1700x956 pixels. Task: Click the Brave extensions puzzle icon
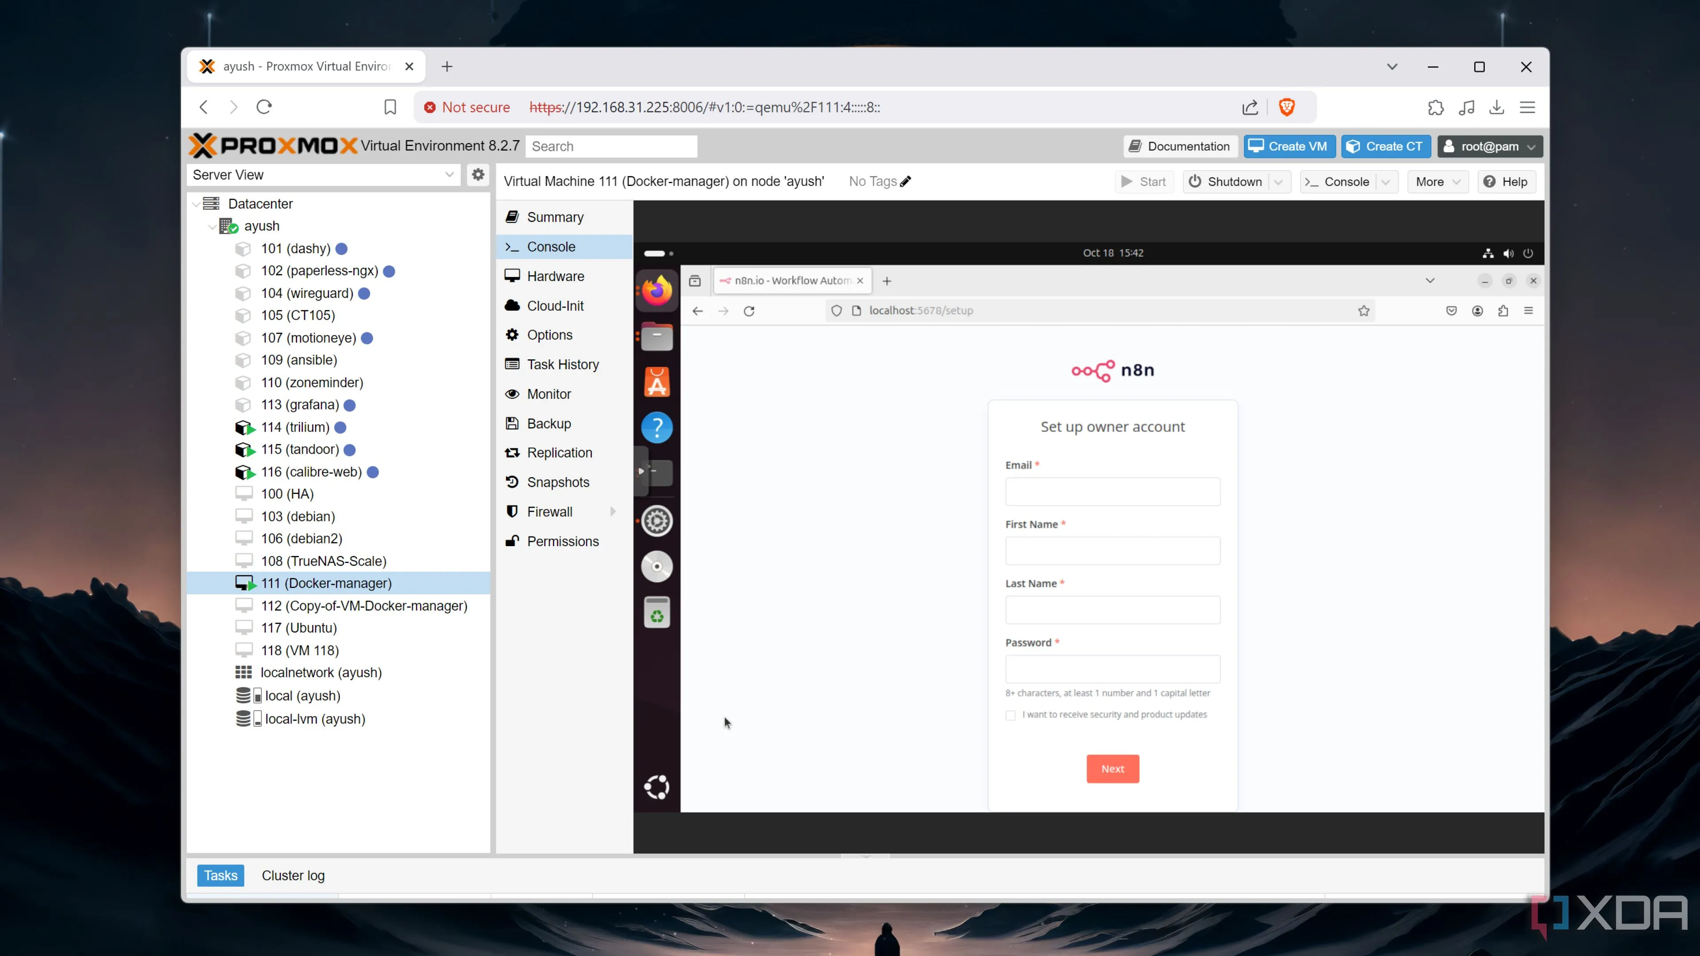1435,108
